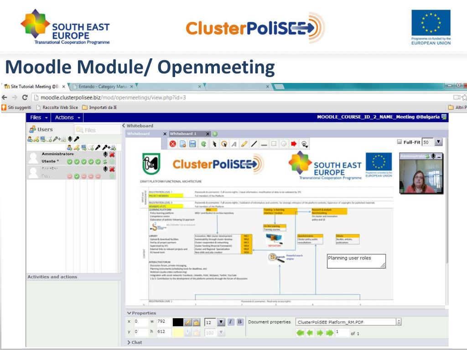
Task: Go to last page with double right arrow
Action: (x=329, y=333)
